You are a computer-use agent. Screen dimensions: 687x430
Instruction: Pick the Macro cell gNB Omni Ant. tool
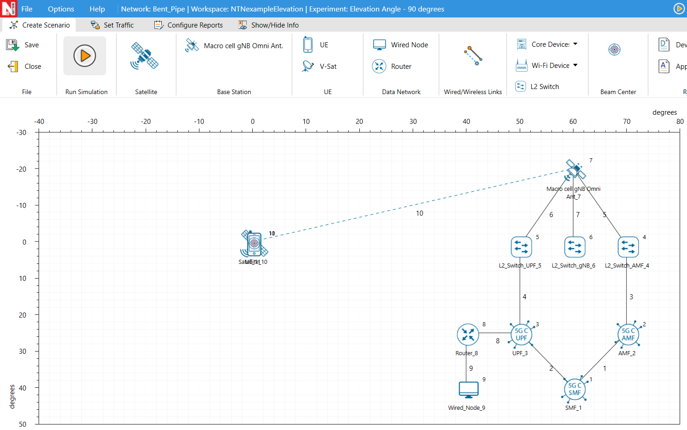click(x=234, y=45)
